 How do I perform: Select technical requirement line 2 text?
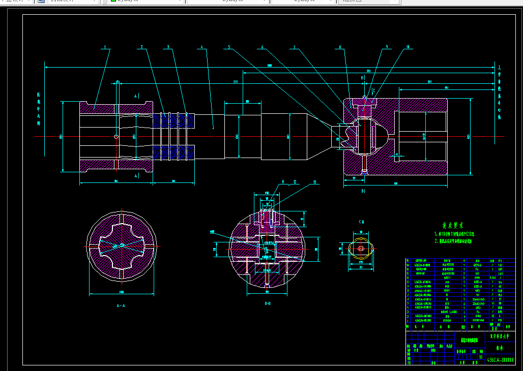[x=453, y=241]
